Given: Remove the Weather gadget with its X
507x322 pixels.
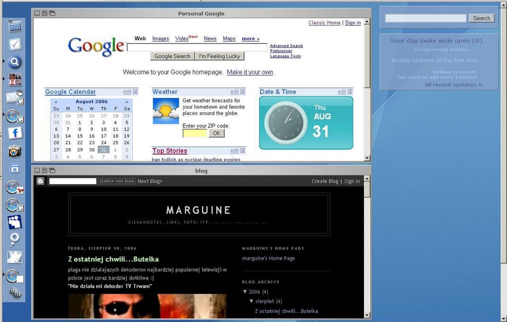Looking at the screenshot, I should pos(243,92).
